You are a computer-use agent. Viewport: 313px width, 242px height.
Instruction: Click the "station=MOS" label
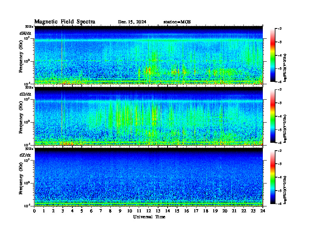(x=177, y=22)
